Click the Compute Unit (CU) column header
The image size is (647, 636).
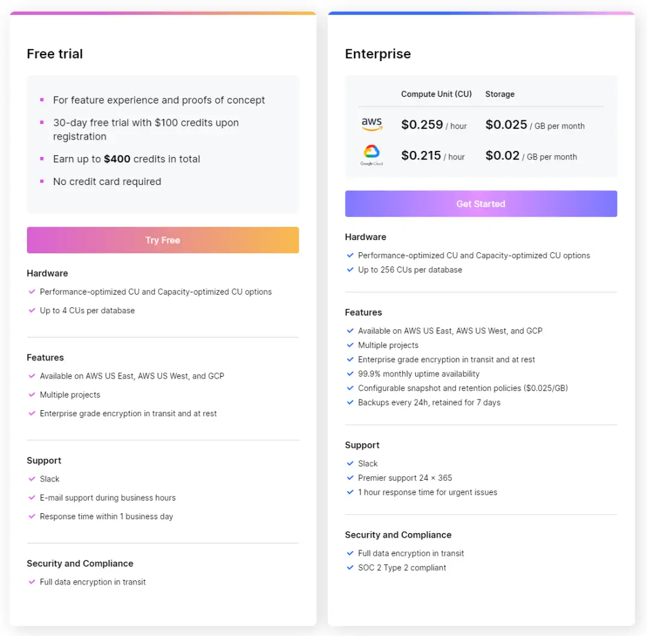[436, 94]
